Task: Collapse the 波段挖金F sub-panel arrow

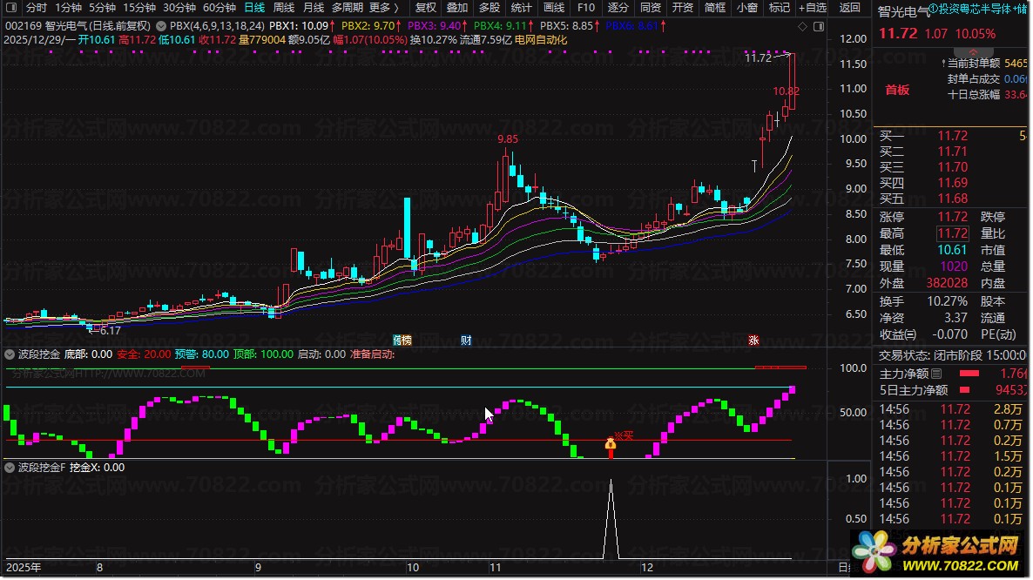Action: [x=10, y=468]
